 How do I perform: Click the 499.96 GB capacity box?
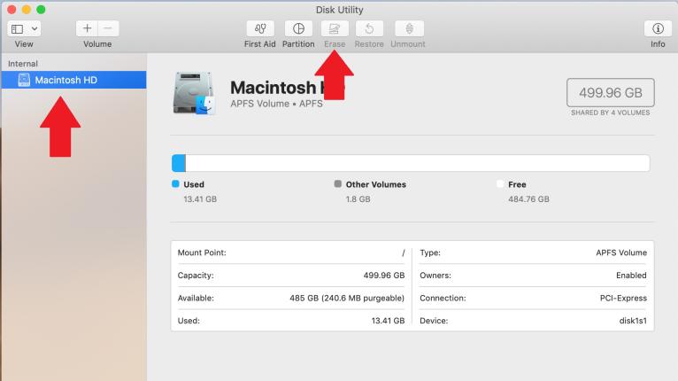pos(610,91)
